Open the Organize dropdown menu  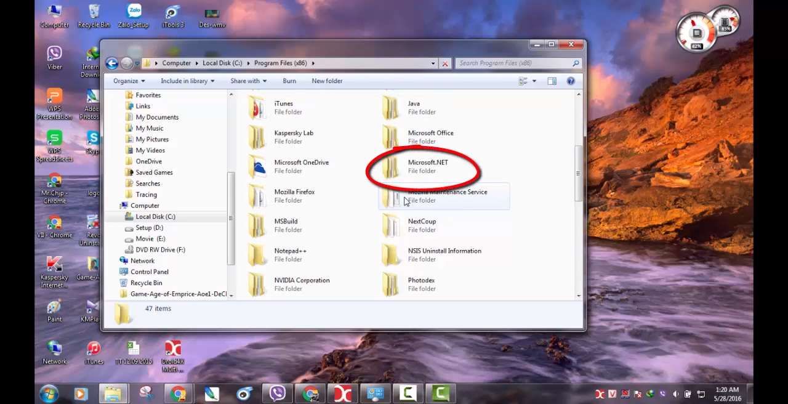(129, 81)
